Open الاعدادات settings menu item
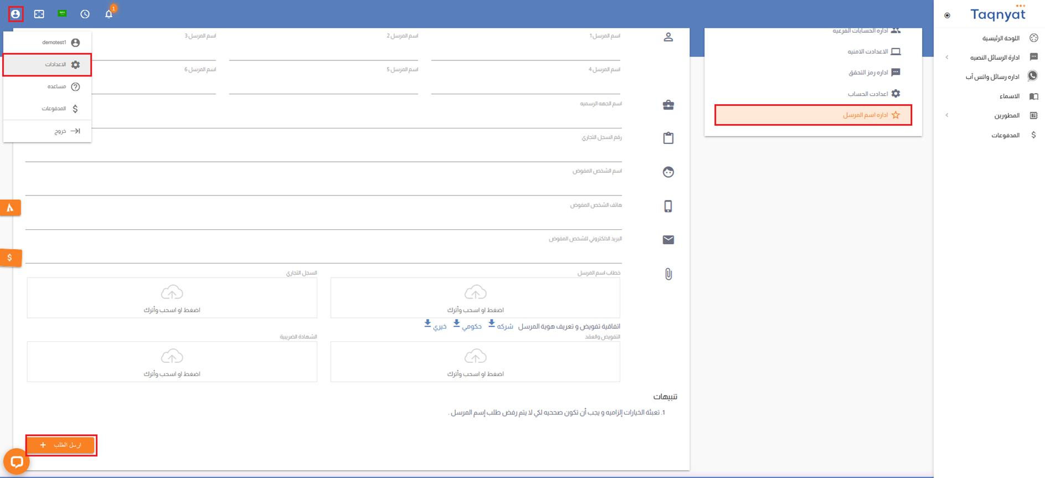The width and height of the screenshot is (1045, 478). pos(48,65)
